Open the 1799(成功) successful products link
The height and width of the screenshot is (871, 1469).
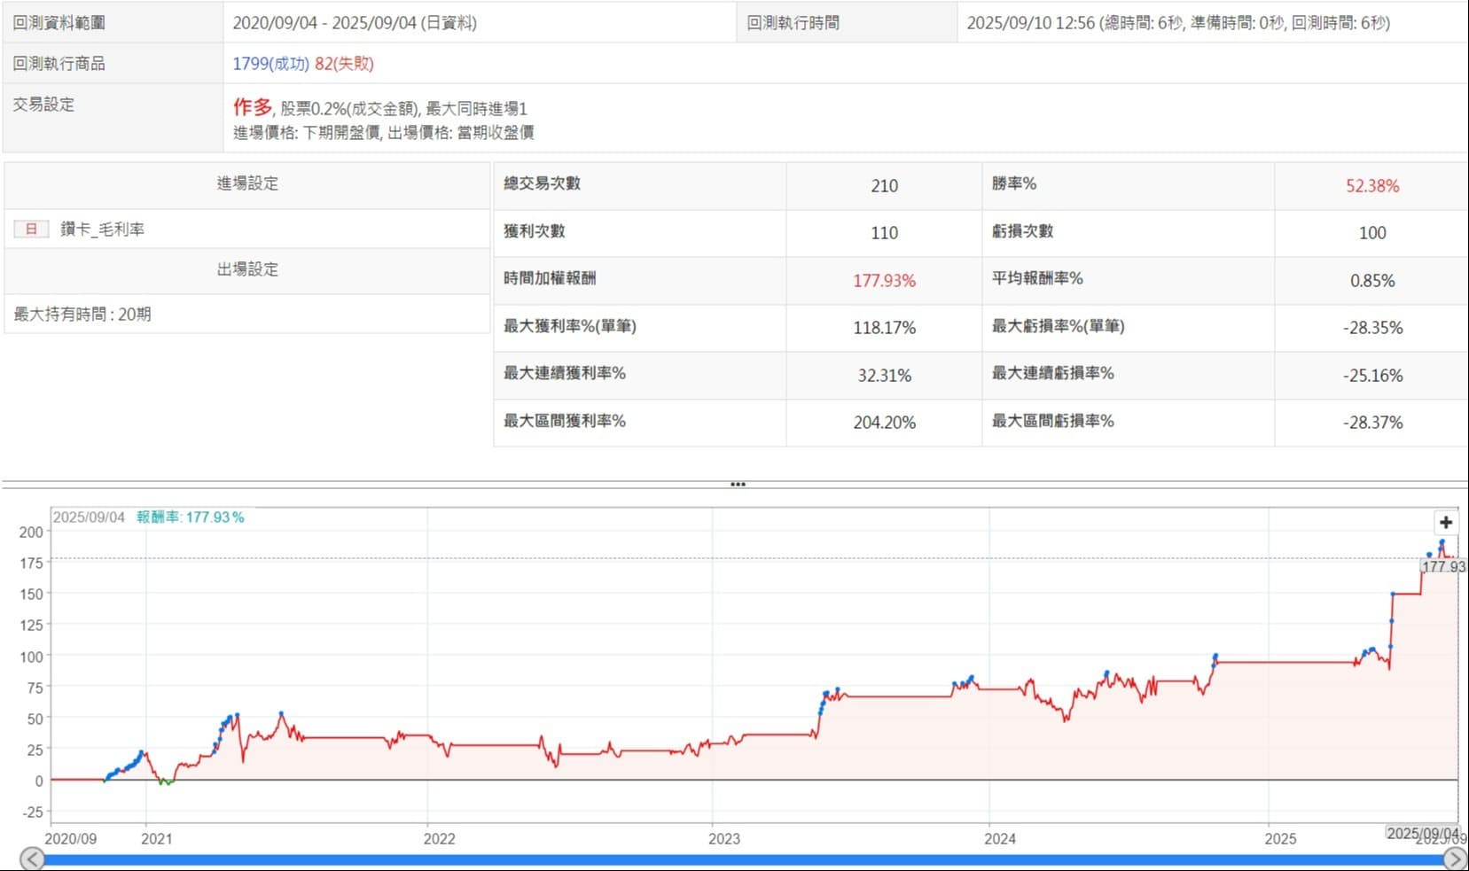coord(270,64)
